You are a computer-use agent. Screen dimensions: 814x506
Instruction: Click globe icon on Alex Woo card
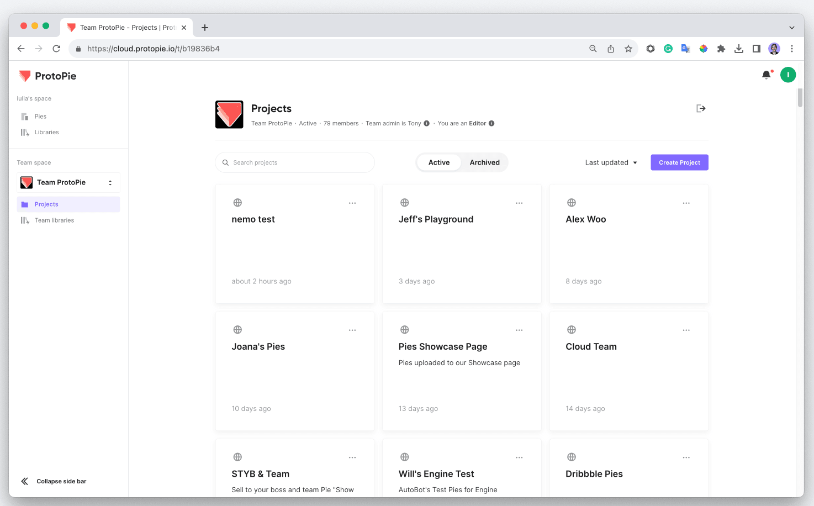point(572,203)
